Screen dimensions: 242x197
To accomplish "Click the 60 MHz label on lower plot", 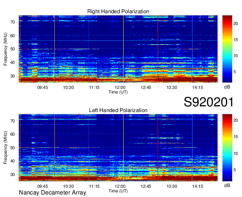I will coord(13,134).
